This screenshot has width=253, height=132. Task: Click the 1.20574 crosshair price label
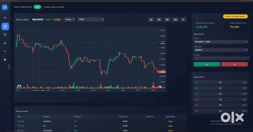tap(162, 44)
